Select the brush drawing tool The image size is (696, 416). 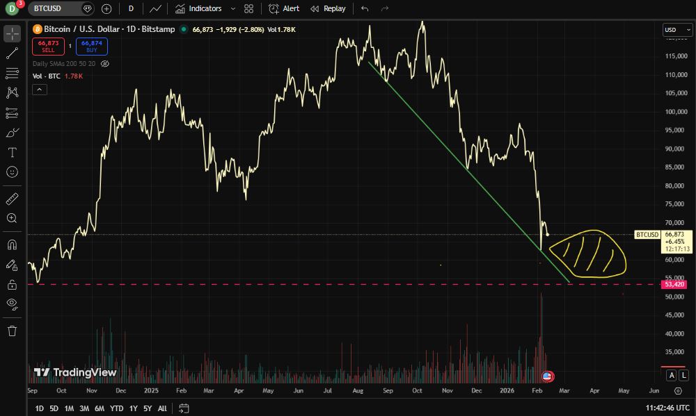[x=12, y=133]
